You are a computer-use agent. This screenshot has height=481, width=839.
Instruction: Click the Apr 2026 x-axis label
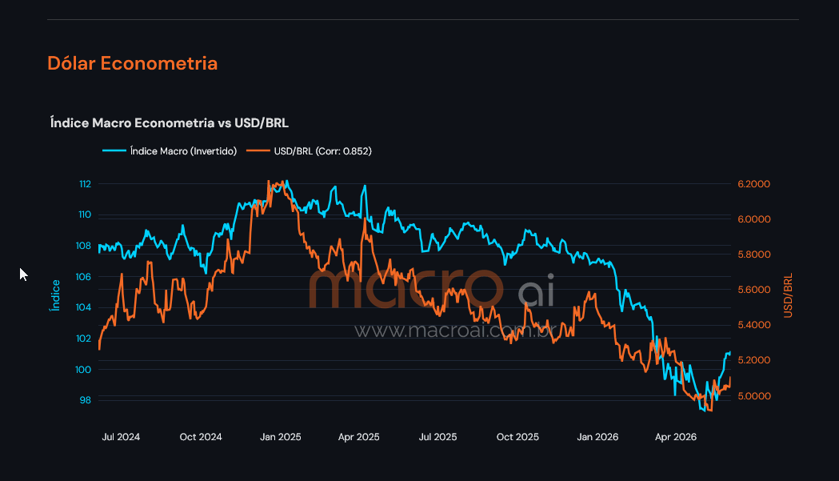(676, 437)
